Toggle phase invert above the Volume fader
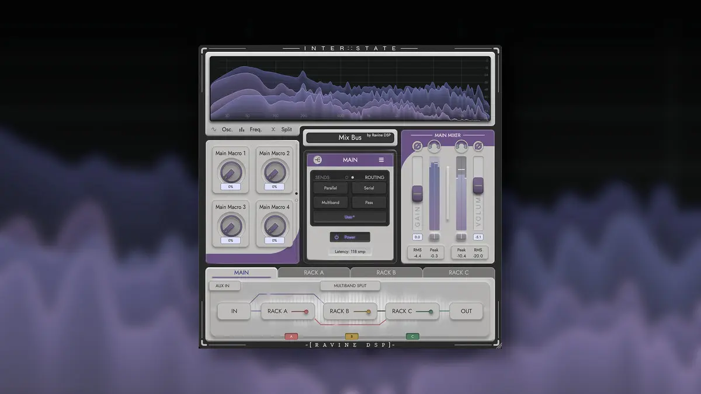701x394 pixels. click(478, 146)
